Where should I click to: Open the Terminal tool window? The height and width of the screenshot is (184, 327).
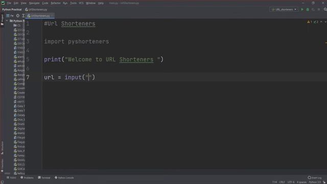pos(44,178)
